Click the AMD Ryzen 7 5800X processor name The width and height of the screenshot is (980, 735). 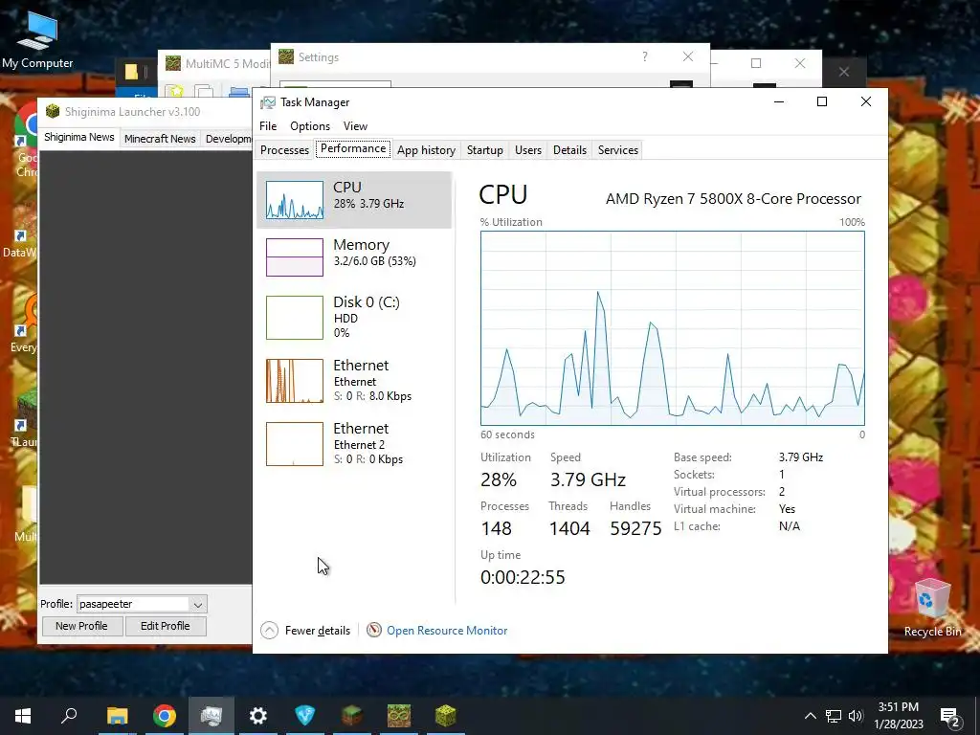pos(733,199)
